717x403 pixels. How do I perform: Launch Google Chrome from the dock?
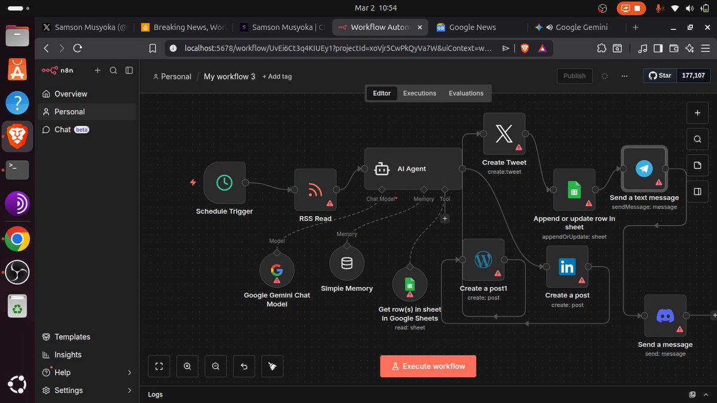click(x=17, y=240)
